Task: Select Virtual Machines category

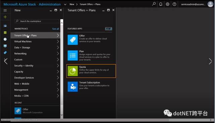Action: pyautogui.click(x=35, y=41)
